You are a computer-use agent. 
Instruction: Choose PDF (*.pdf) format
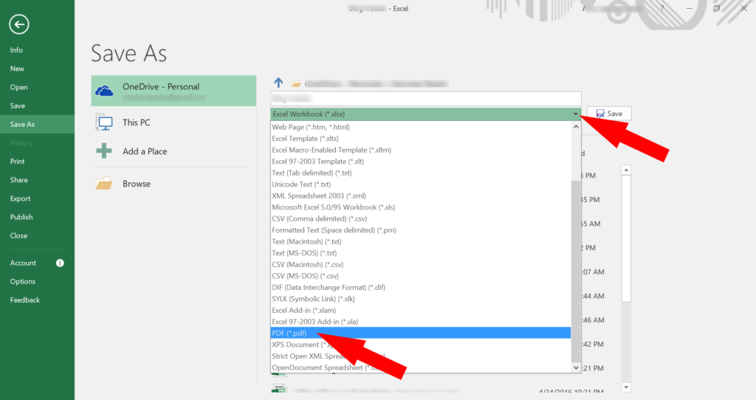pos(421,333)
